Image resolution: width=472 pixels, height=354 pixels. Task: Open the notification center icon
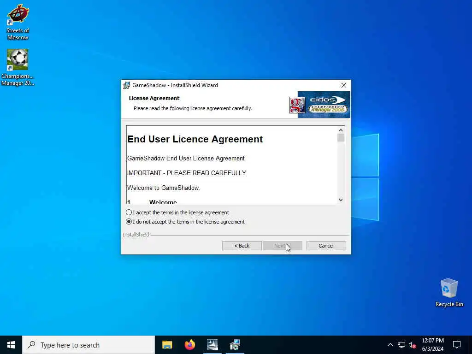(457, 345)
